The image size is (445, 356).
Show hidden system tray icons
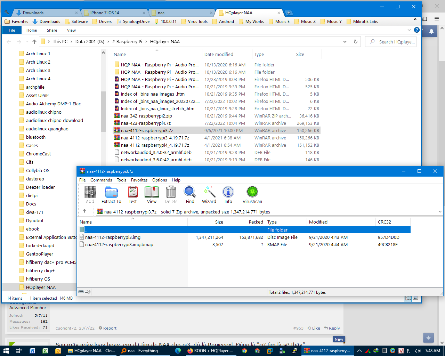pos(359,351)
